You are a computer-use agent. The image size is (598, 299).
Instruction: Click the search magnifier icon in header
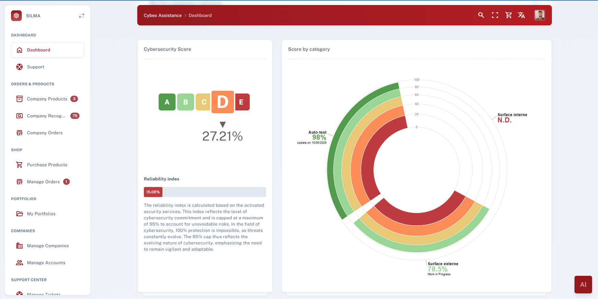click(x=481, y=15)
